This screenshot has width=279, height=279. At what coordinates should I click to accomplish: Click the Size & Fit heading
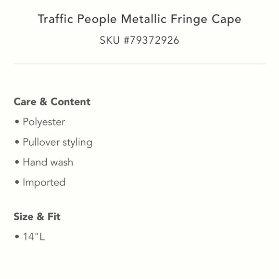pyautogui.click(x=37, y=216)
